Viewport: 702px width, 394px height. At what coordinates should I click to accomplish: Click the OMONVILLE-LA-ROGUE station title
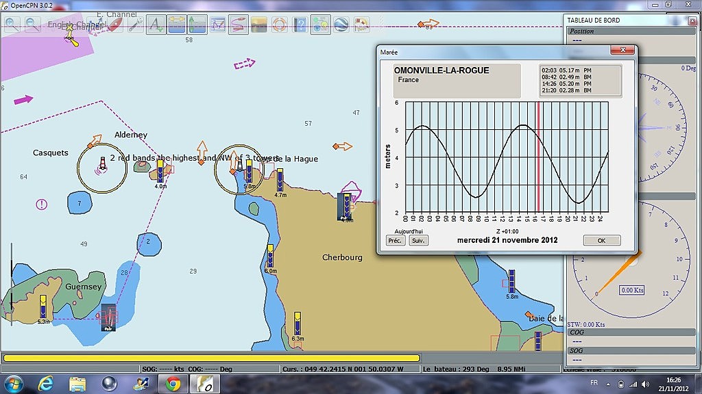[441, 70]
